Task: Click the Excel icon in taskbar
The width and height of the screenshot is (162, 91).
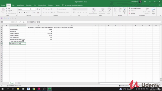Action: 50,89
